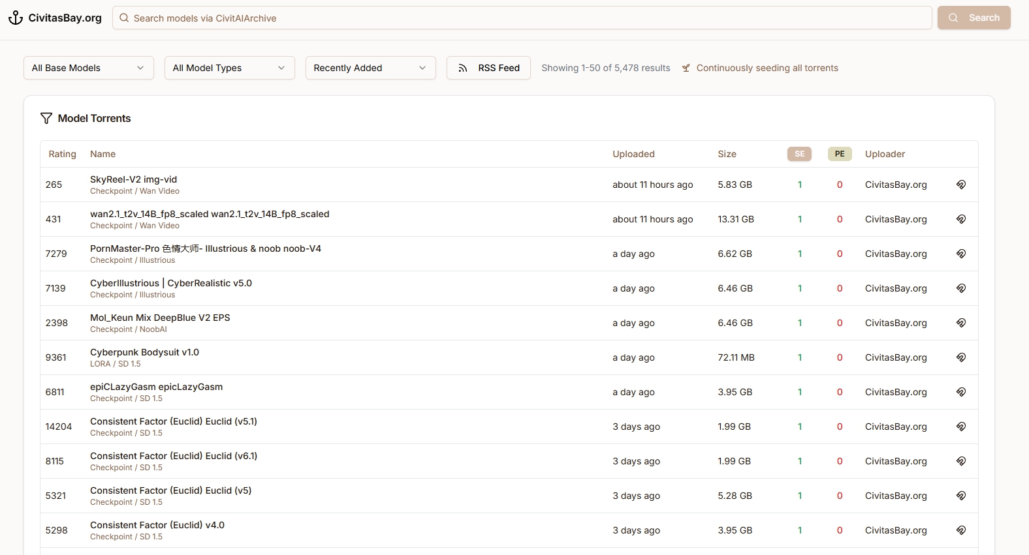Click the filter funnel icon beside Model Torrents

click(x=46, y=118)
